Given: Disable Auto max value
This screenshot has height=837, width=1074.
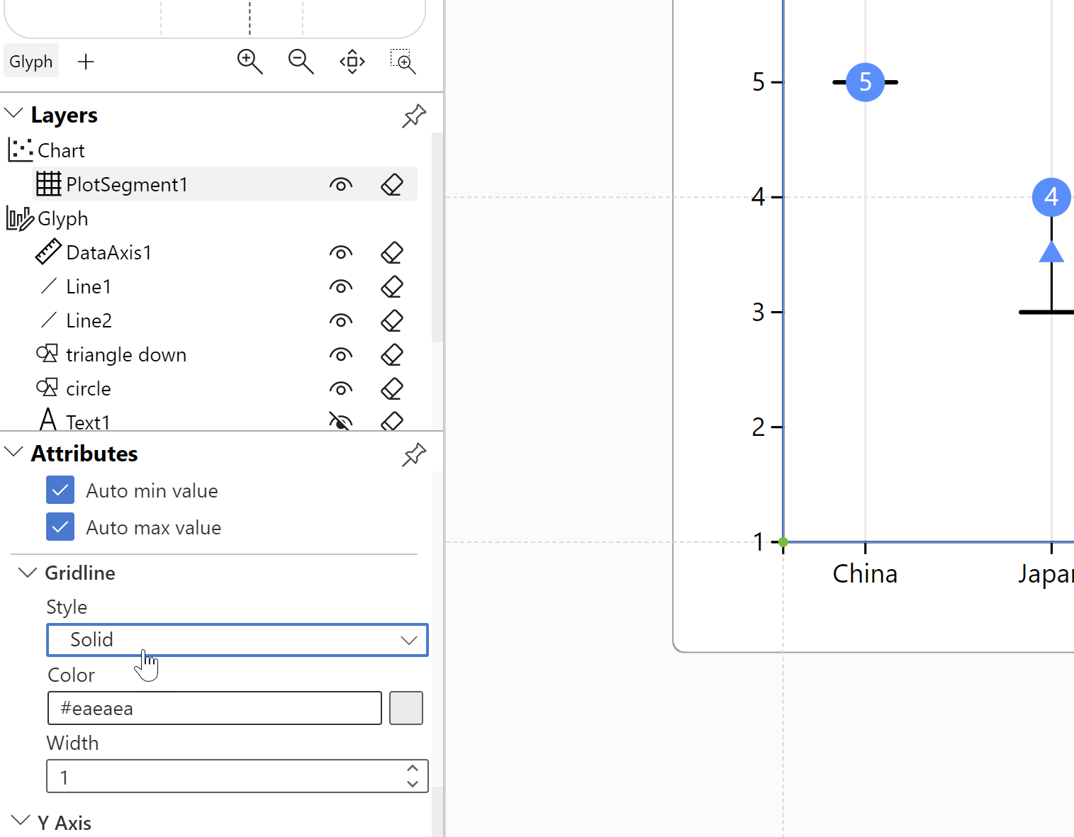Looking at the screenshot, I should click(60, 527).
